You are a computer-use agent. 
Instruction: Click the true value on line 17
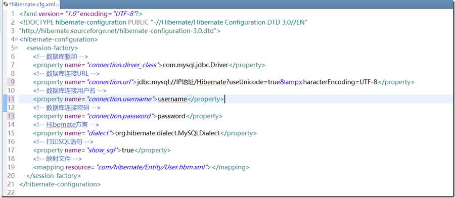128,151
